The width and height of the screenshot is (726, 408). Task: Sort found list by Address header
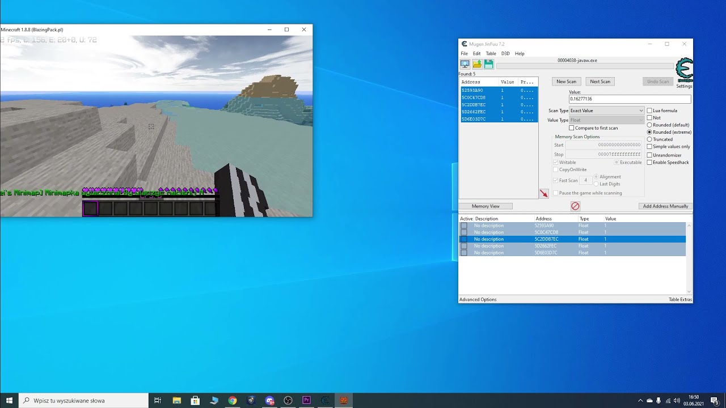[479, 82]
